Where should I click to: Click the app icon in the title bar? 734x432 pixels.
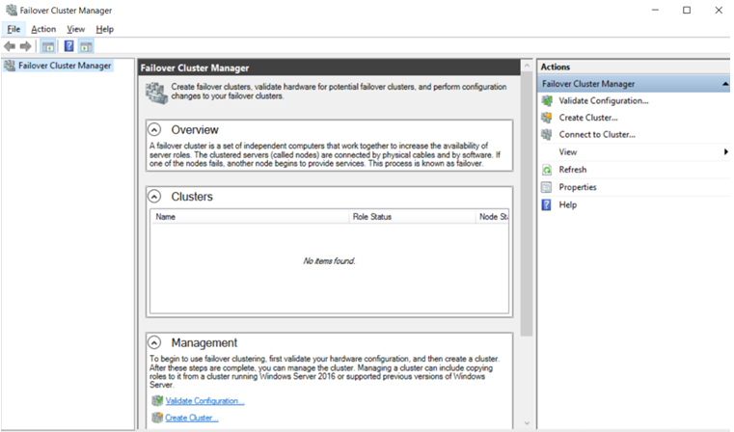[12, 10]
